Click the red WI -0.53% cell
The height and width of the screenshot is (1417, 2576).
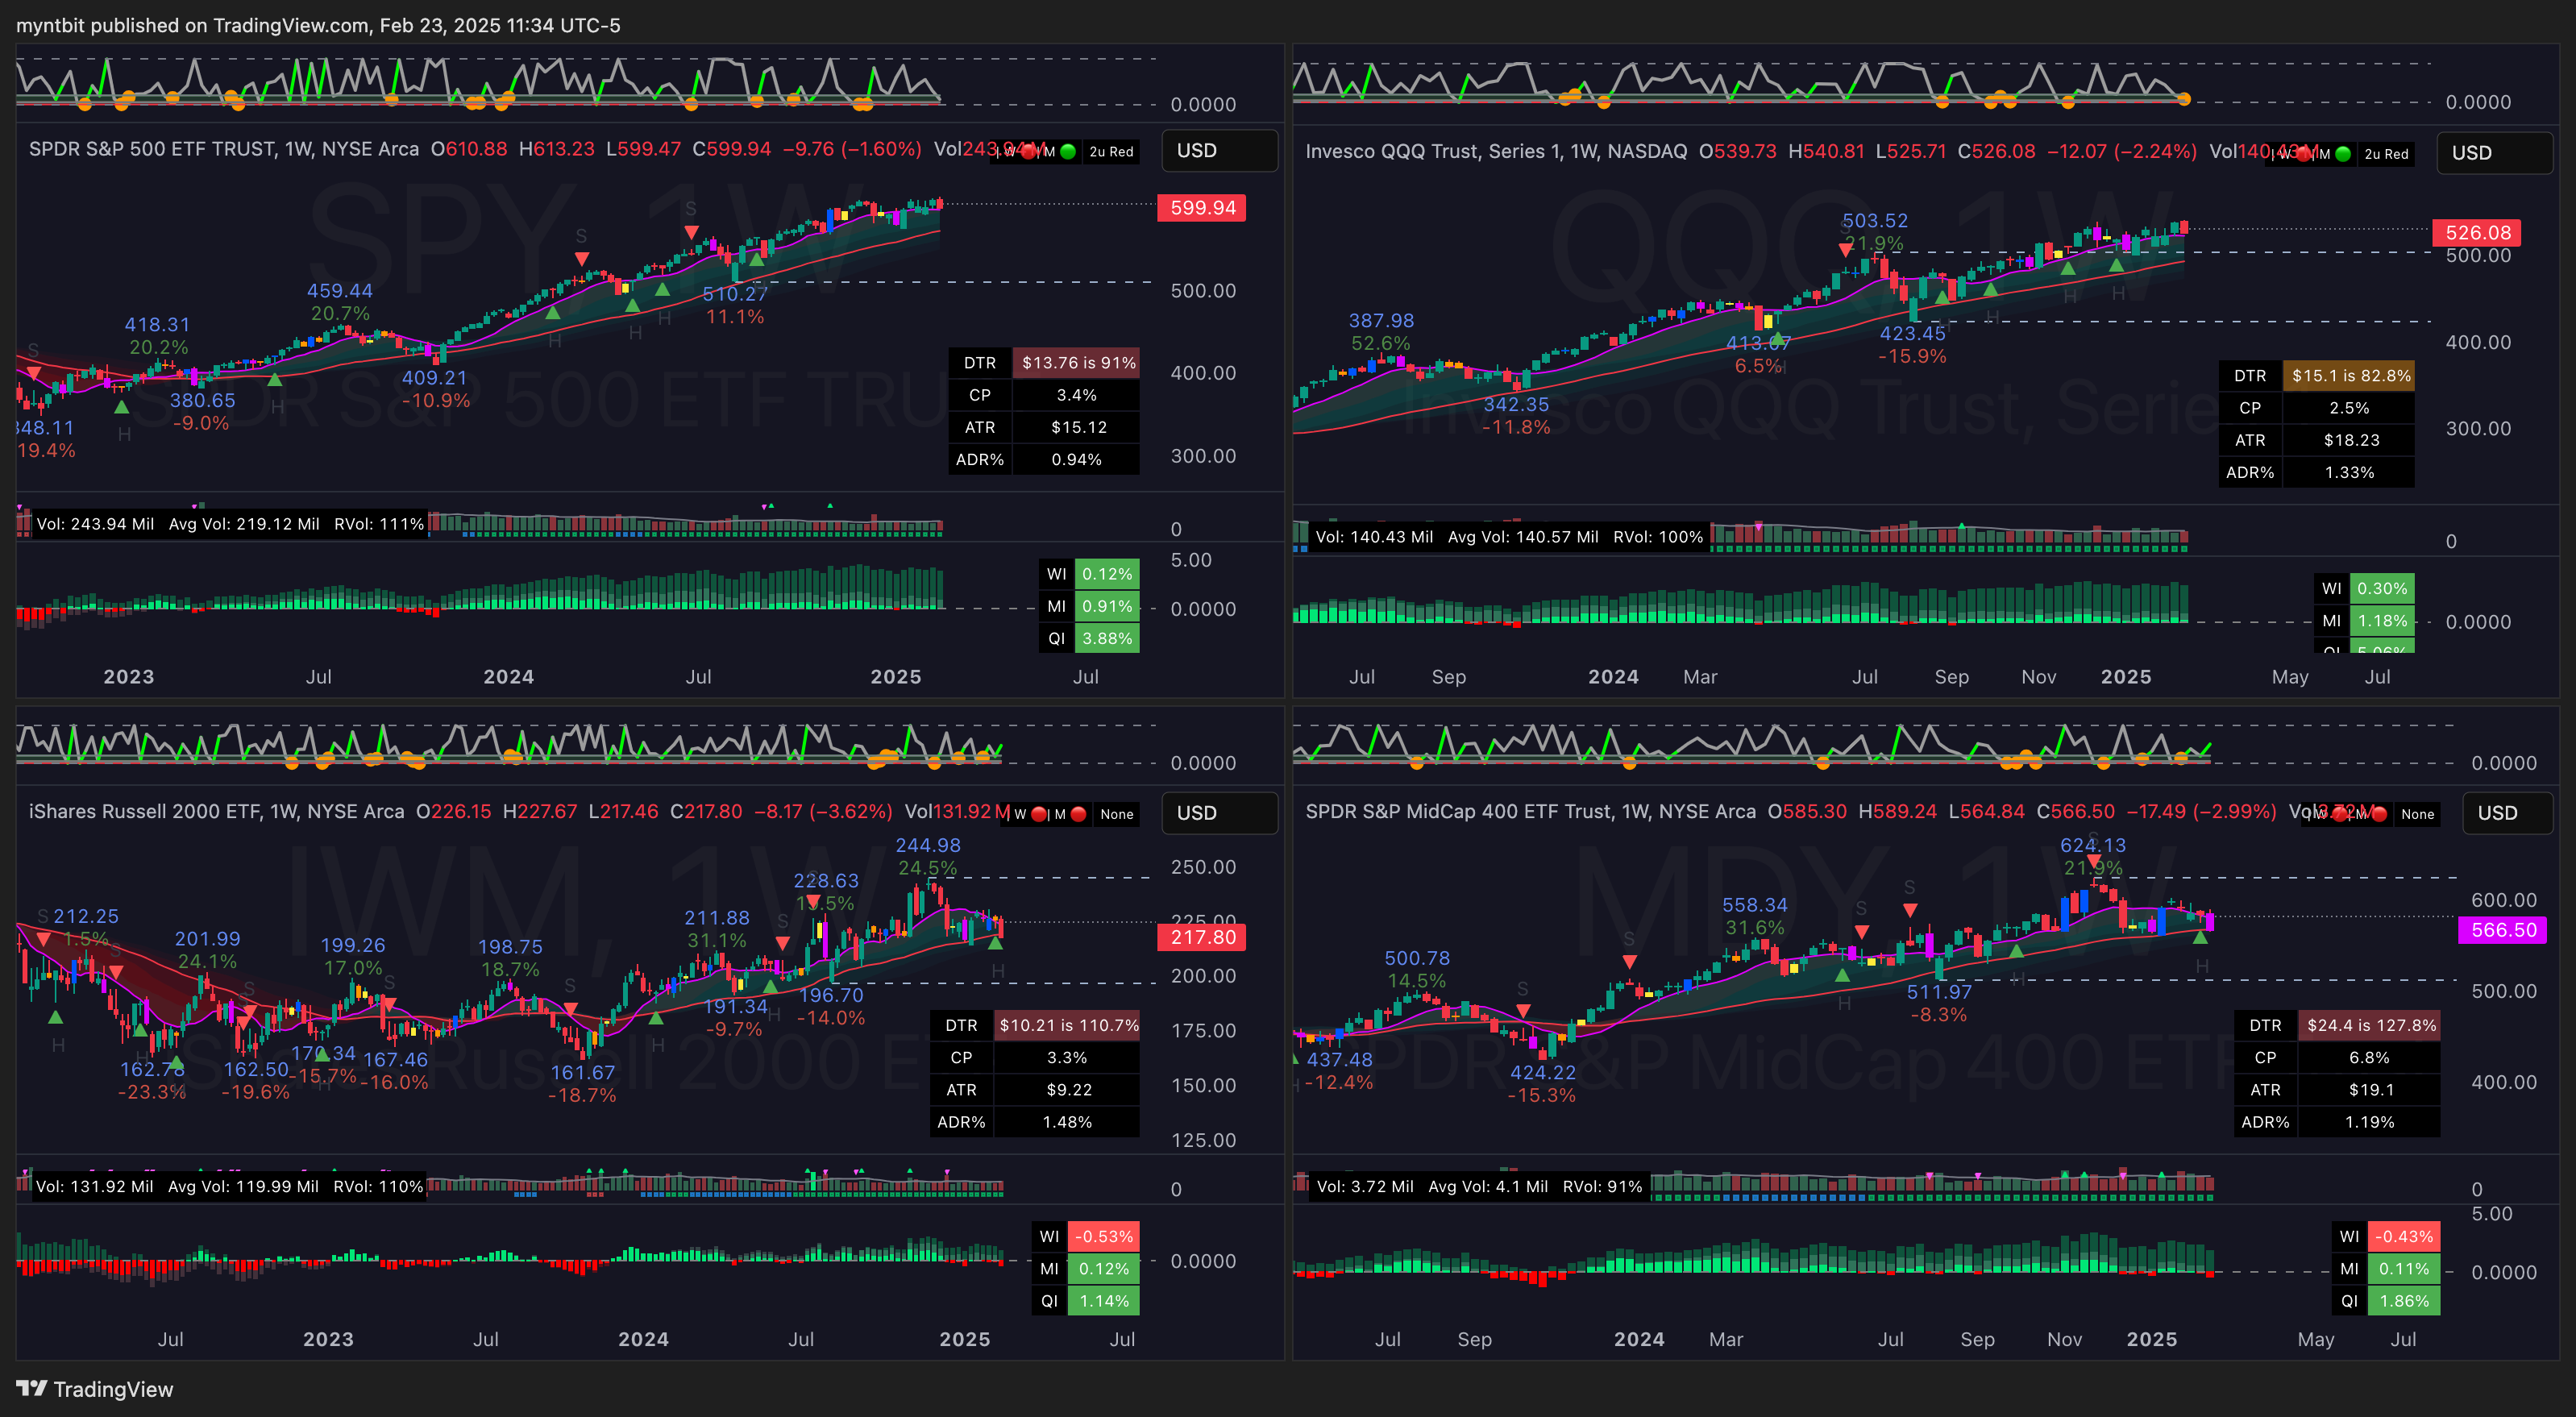click(x=1104, y=1237)
